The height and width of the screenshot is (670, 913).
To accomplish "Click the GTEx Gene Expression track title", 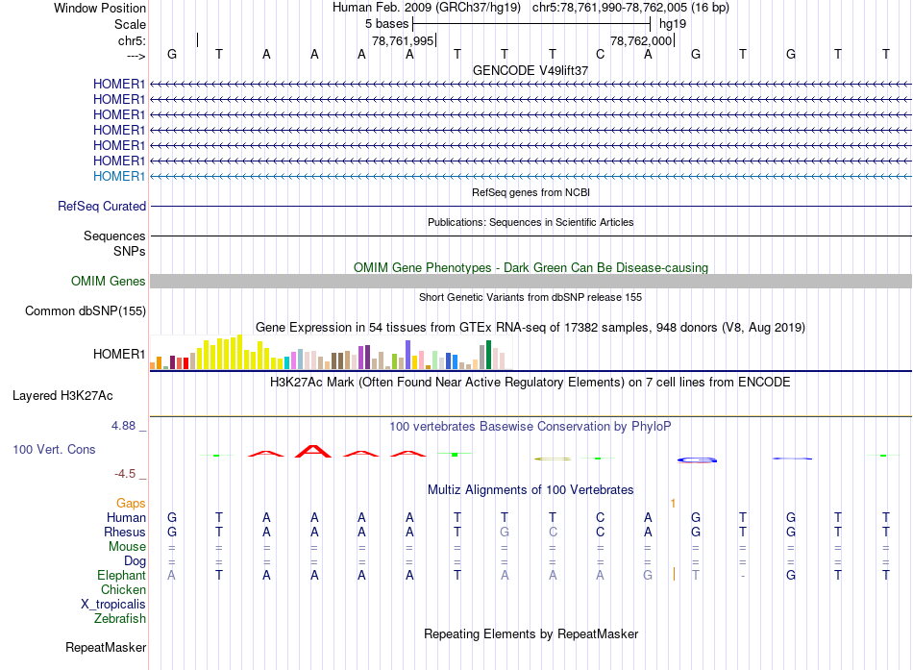I will [531, 328].
